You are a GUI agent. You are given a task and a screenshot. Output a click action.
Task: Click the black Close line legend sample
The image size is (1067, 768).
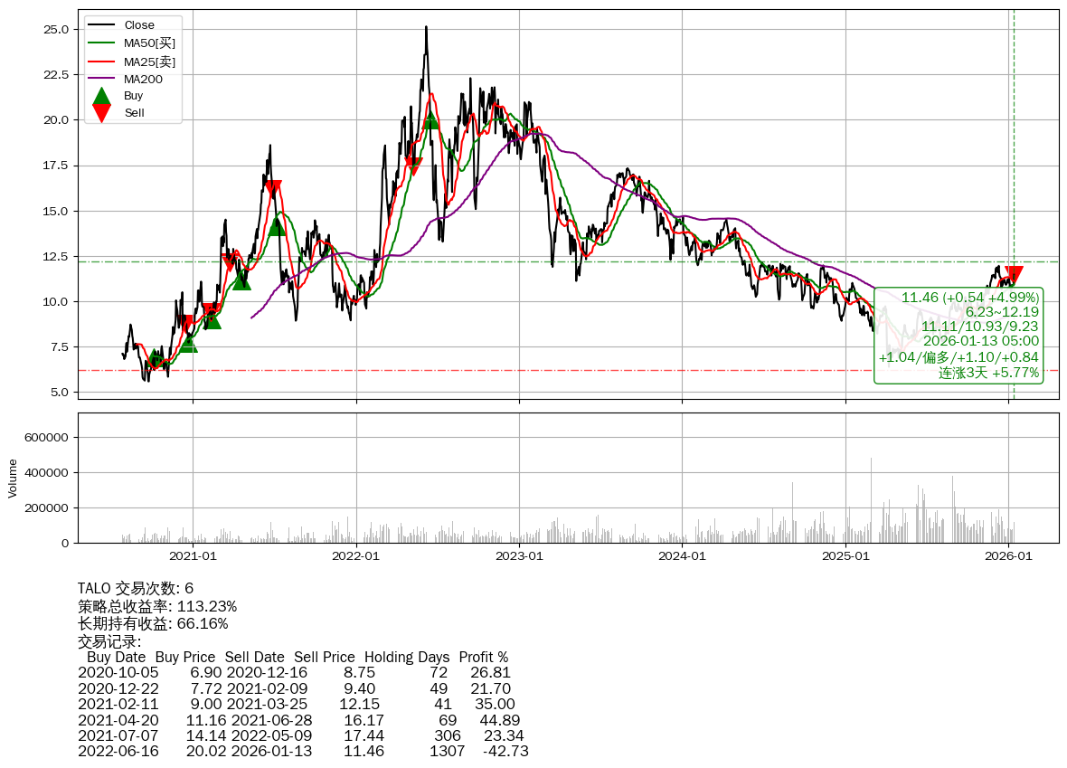click(102, 25)
